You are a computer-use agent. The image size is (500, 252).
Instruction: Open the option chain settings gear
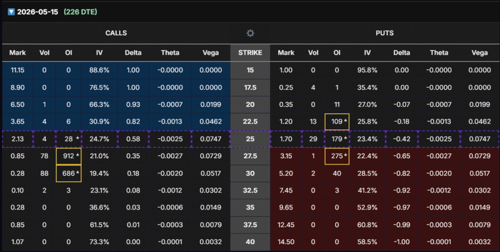pos(250,33)
